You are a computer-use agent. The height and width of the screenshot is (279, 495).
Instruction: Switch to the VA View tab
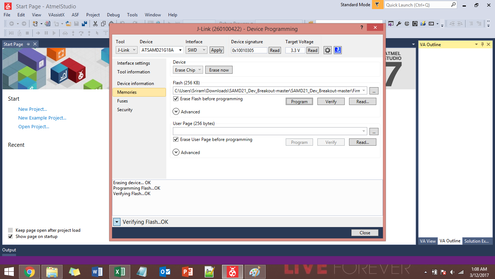(428, 241)
